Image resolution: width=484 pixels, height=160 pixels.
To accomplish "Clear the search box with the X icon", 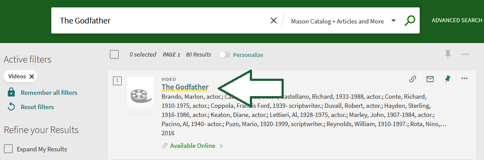I will coord(273,21).
